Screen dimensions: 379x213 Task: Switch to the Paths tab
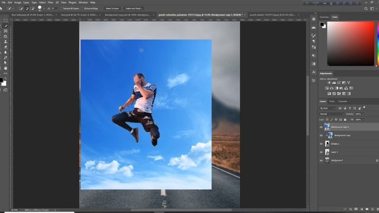click(332, 101)
